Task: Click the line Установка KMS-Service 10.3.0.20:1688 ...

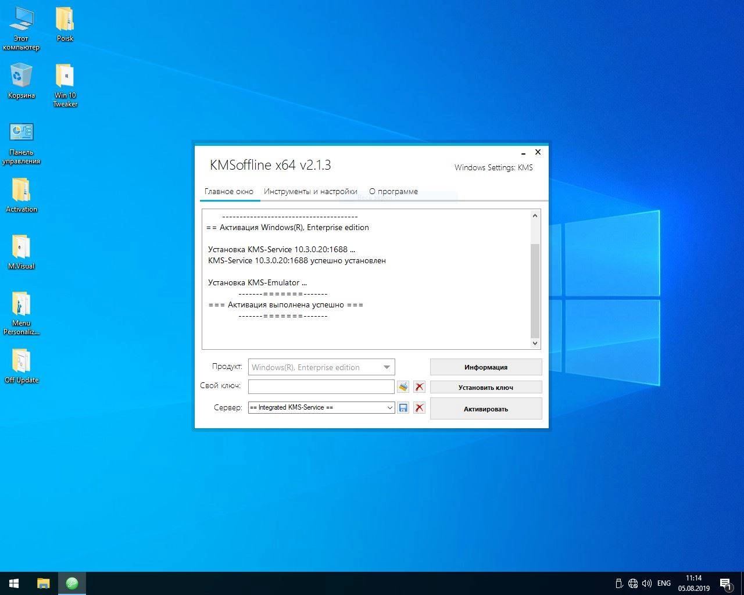Action: (281, 249)
